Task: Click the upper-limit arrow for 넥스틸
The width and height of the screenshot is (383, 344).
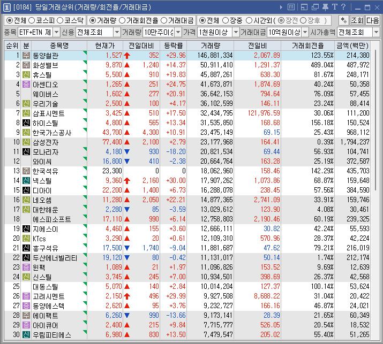Action: click(x=127, y=180)
